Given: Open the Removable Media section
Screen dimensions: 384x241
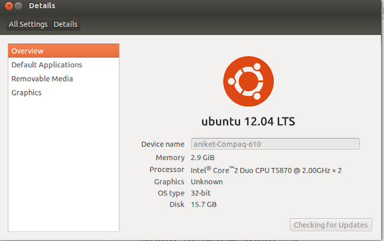Looking at the screenshot, I should 64,79.
